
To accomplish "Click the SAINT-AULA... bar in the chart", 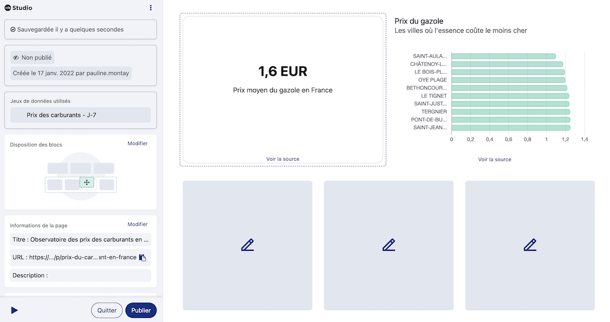I will click(503, 56).
